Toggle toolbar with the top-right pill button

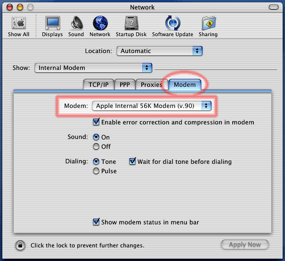273,7
